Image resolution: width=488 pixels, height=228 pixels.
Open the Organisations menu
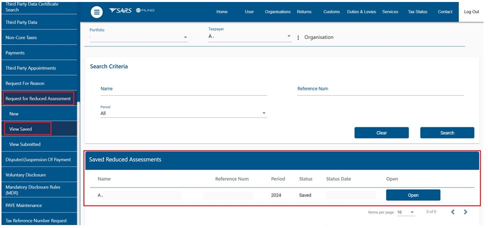277,12
